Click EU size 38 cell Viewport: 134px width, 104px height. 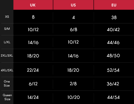tap(114, 17)
